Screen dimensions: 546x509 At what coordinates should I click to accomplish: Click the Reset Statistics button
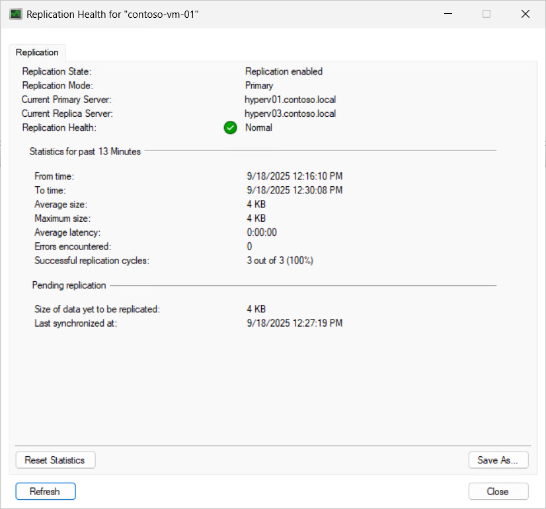click(x=56, y=460)
